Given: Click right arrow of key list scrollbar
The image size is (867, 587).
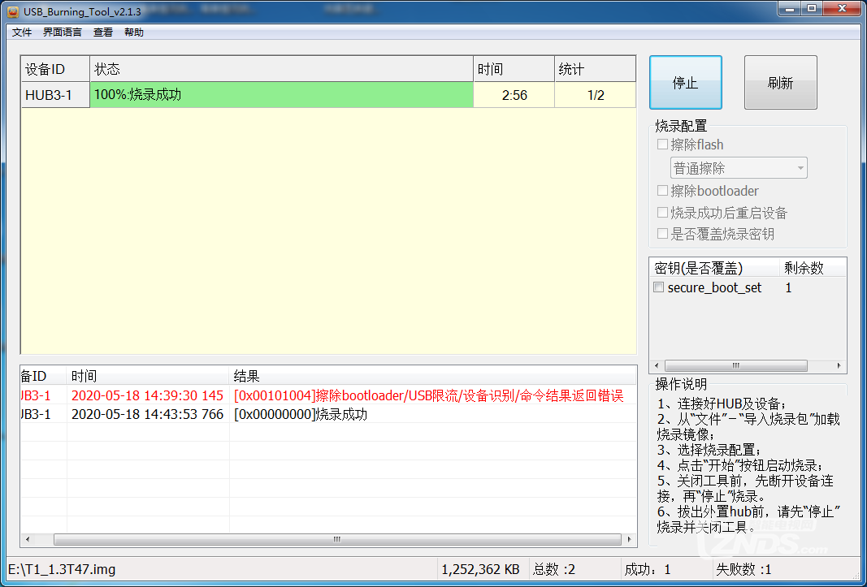Looking at the screenshot, I should click(840, 366).
